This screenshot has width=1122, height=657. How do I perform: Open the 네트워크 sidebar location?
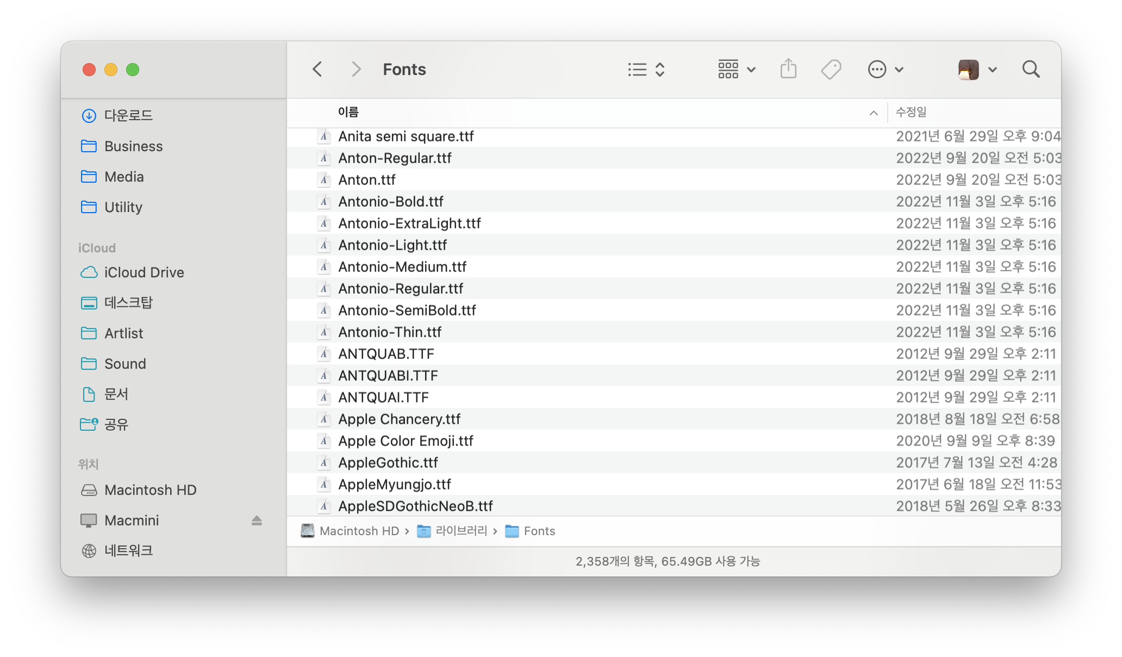pyautogui.click(x=128, y=551)
